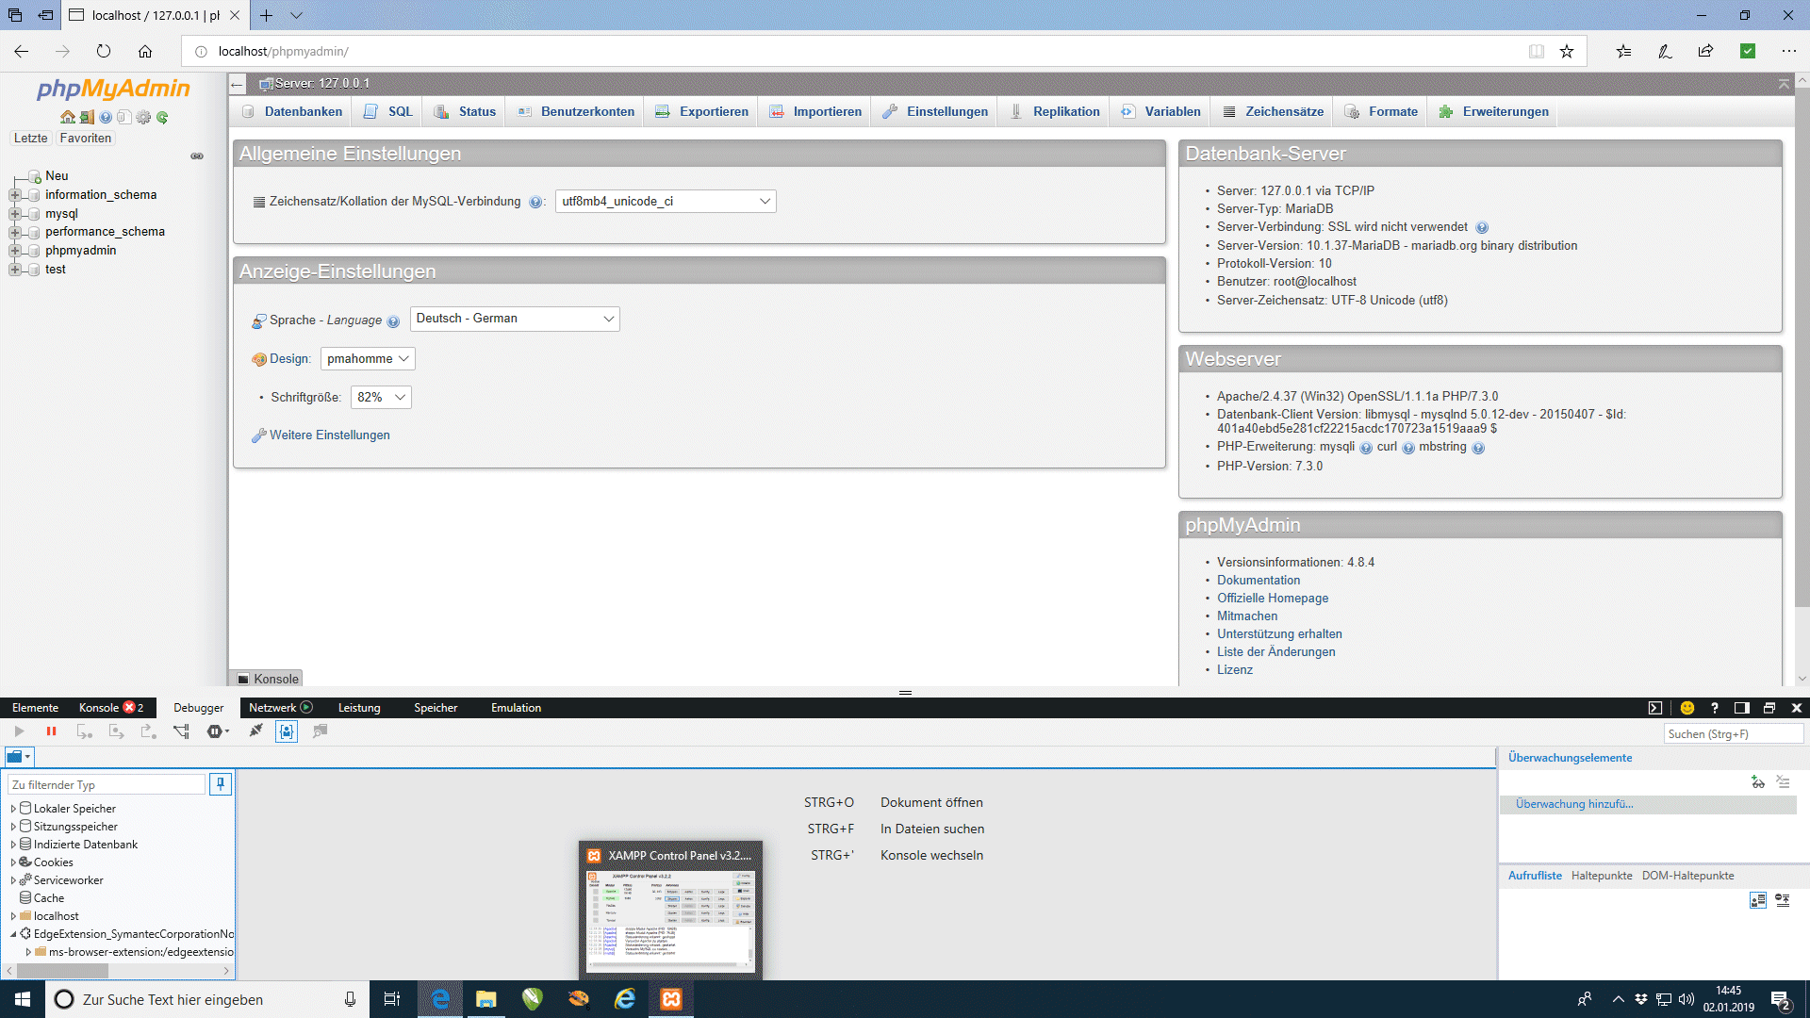1810x1018 pixels.
Task: Switch to the Elemente DevTools tab
Action: 35,708
